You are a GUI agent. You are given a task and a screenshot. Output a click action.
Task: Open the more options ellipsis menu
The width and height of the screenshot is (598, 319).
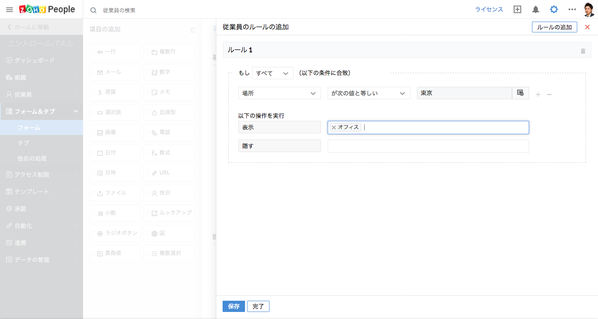click(x=572, y=10)
